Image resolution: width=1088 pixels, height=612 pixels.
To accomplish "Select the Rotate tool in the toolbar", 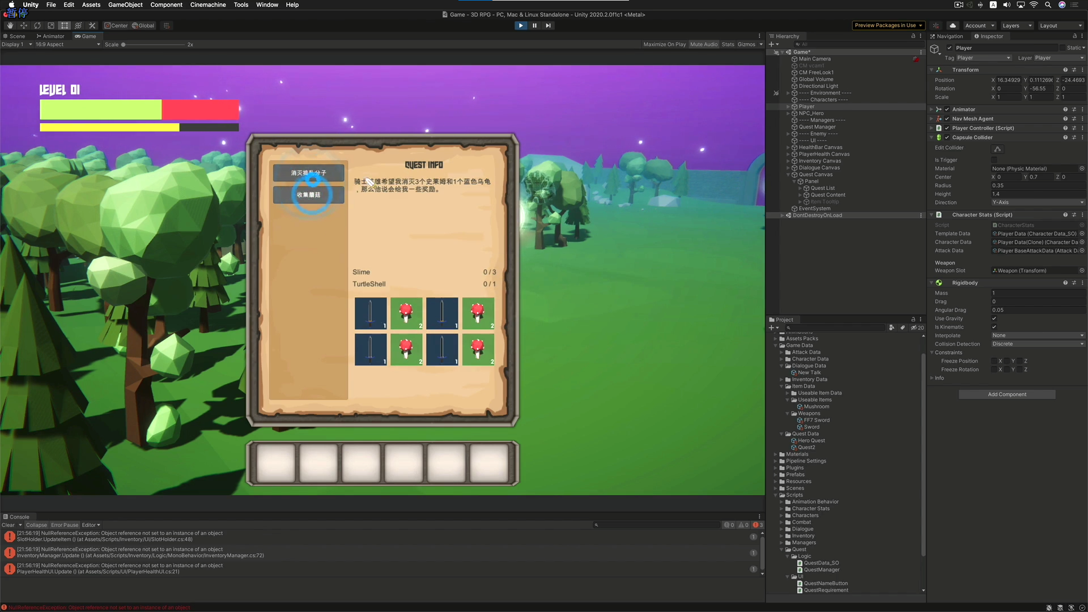I will pos(37,25).
